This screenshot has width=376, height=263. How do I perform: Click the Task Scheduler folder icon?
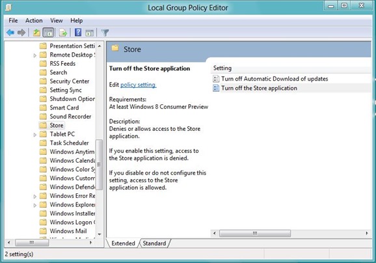point(43,143)
